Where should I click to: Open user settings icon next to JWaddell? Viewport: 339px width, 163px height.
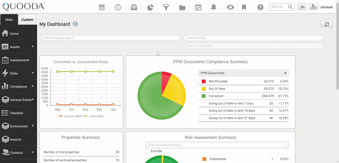click(313, 7)
